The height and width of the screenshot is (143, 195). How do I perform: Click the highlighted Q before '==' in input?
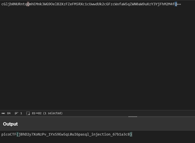[x=176, y=4]
